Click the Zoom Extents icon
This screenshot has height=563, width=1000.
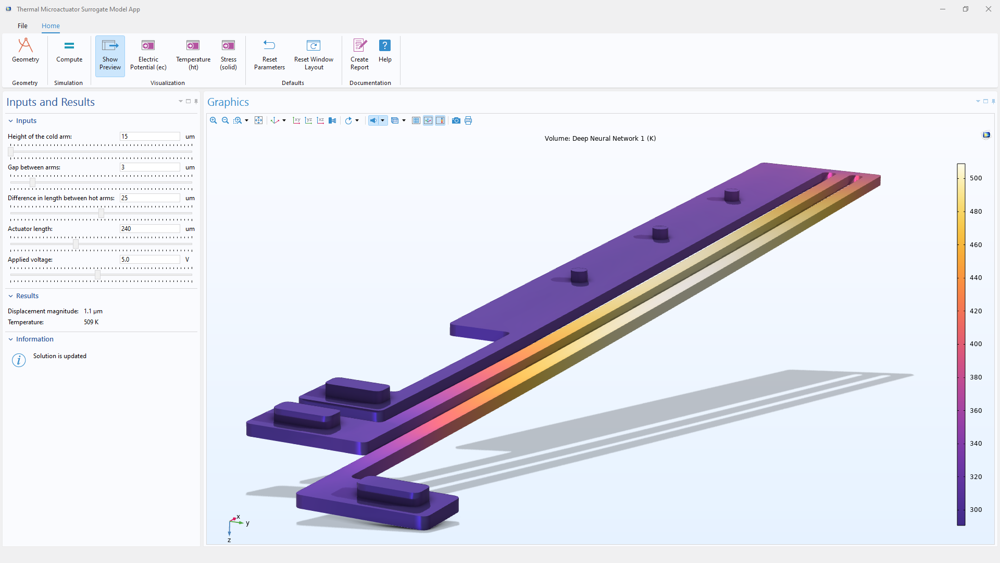coord(258,120)
